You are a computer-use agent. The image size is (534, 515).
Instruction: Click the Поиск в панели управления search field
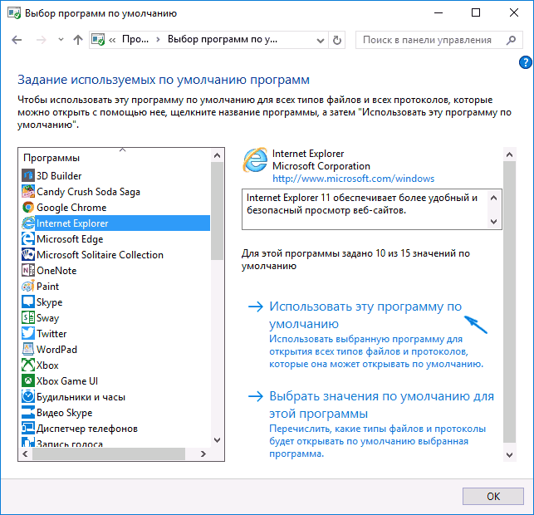(439, 40)
